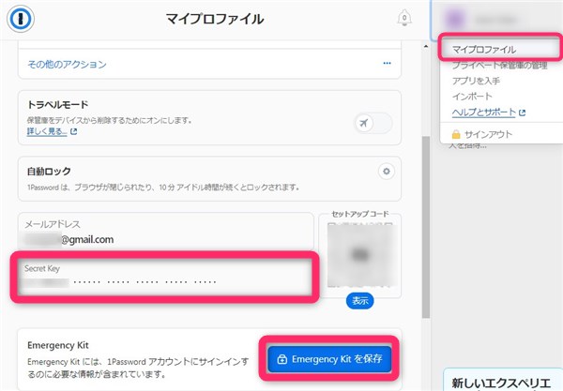This screenshot has width=563, height=391.
Task: Click the blurred account avatar at top right
Action: [454, 19]
